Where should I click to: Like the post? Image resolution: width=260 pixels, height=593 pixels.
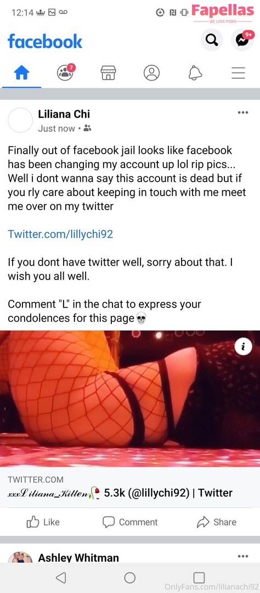click(x=43, y=522)
